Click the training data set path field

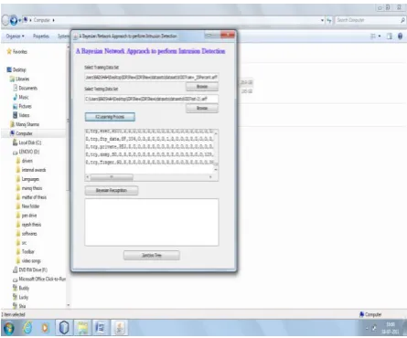152,78
